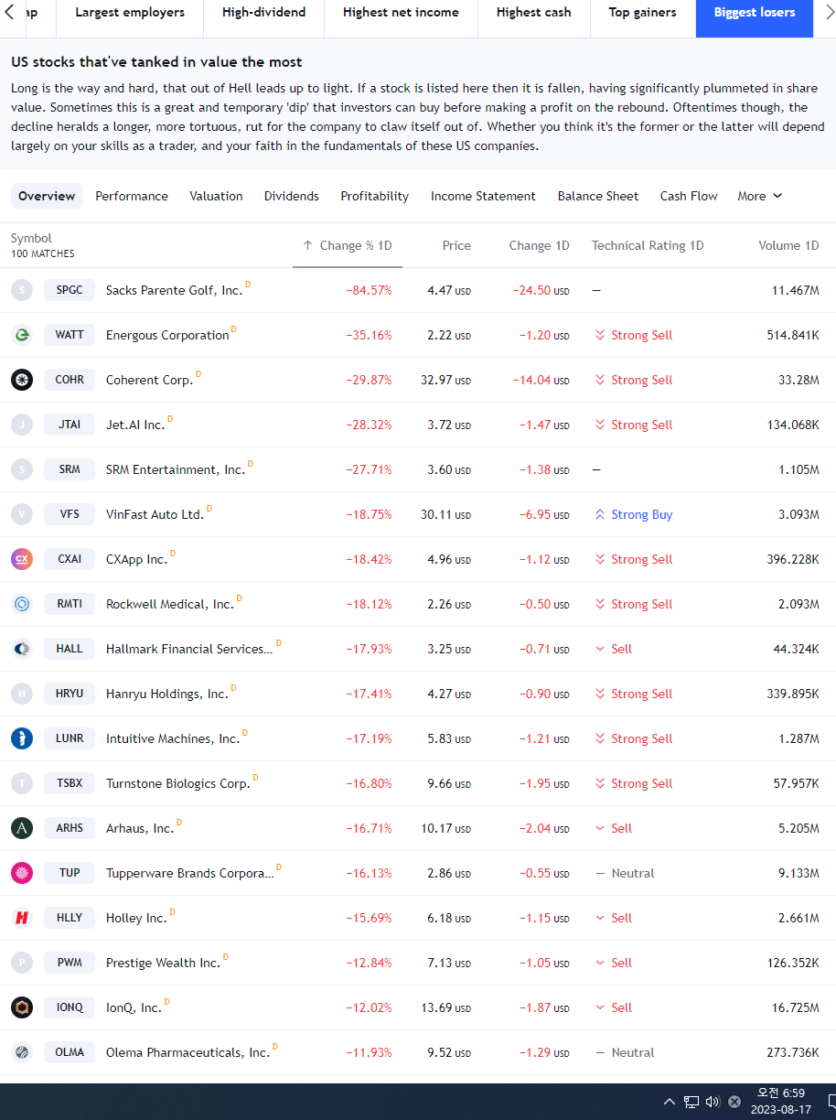This screenshot has width=836, height=1120.
Task: Click the Sacks Parente Golf placeholder icon
Action: [22, 290]
